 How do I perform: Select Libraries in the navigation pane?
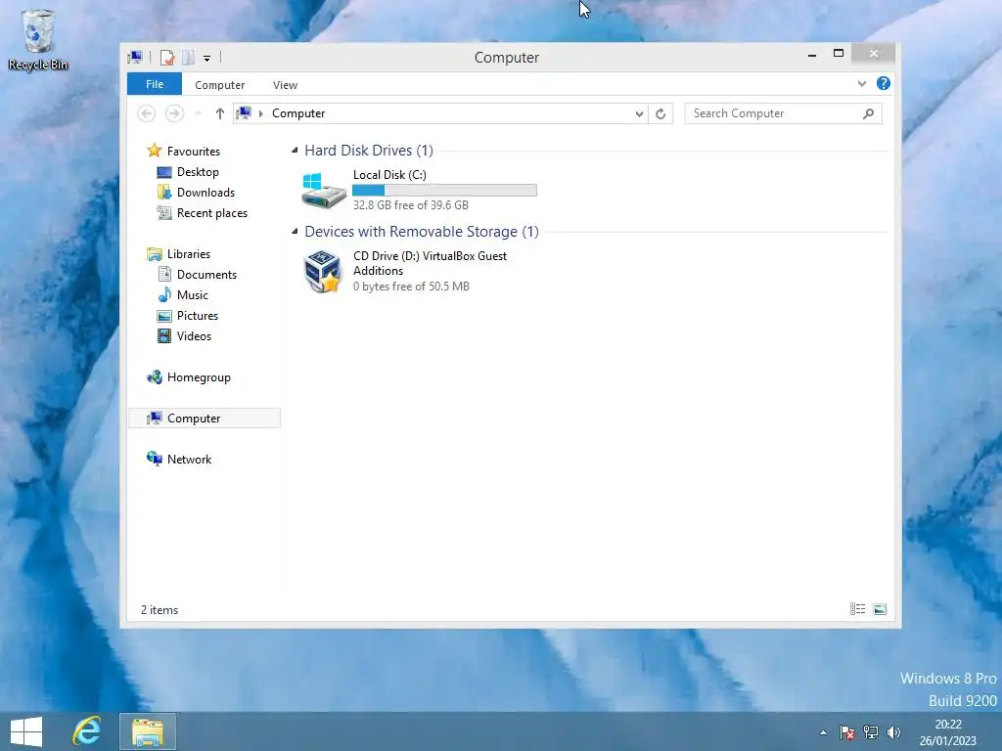(x=189, y=253)
